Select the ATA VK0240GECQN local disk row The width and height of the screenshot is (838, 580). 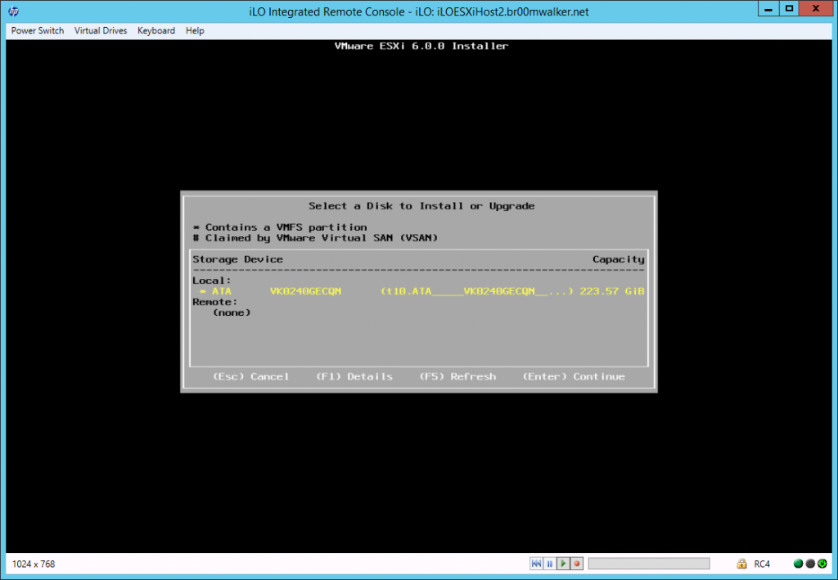click(418, 291)
